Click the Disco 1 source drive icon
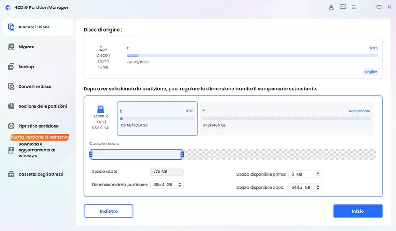This screenshot has height=231, width=396. [x=103, y=48]
